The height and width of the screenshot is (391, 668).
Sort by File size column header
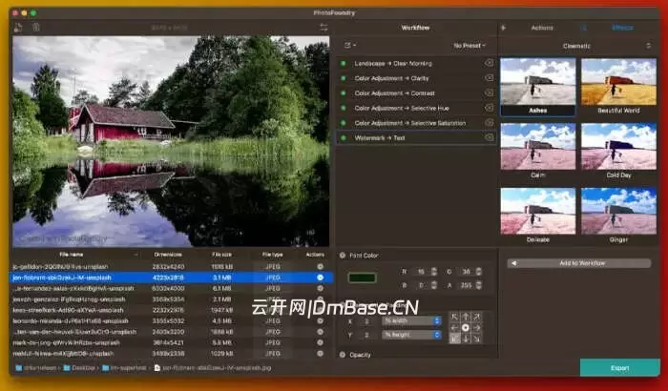222,255
